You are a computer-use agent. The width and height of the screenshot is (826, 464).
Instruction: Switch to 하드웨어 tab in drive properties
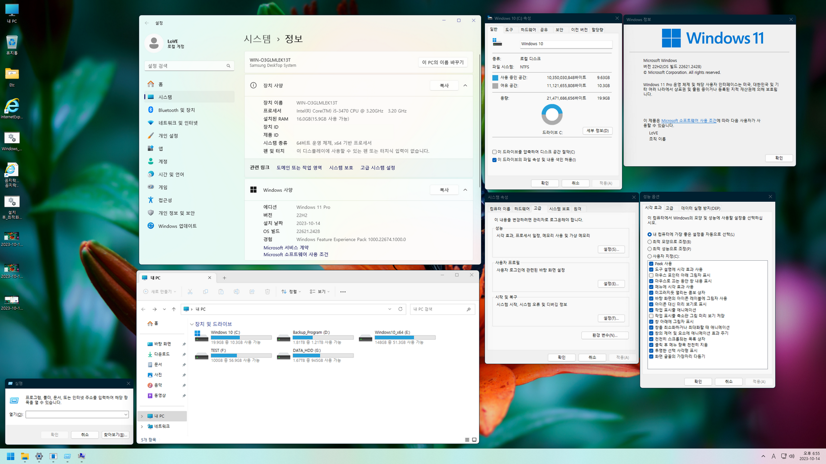(x=528, y=30)
